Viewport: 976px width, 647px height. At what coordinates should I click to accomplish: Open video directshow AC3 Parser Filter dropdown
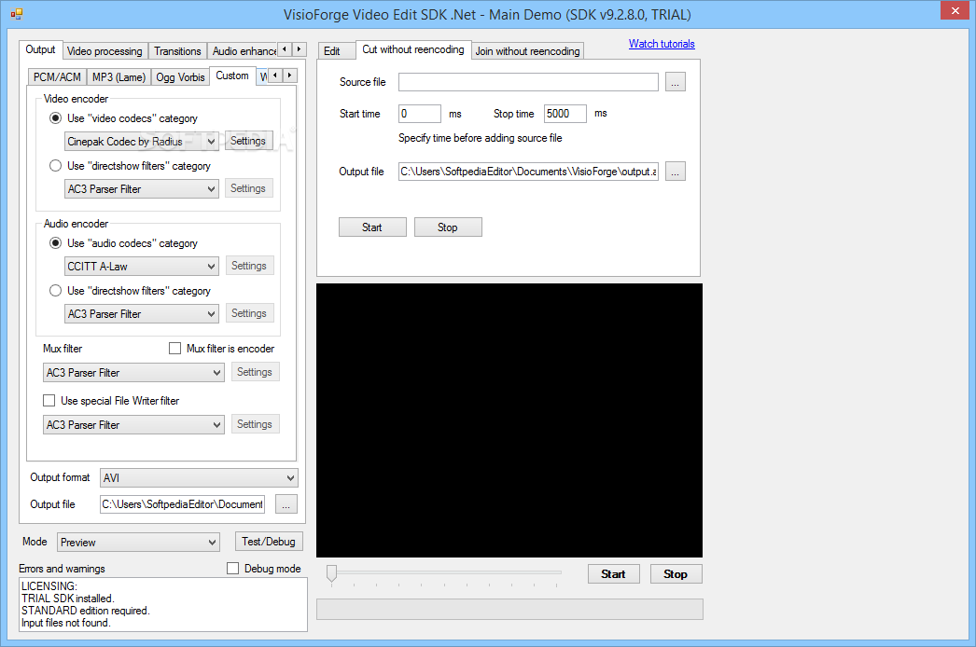coord(141,189)
